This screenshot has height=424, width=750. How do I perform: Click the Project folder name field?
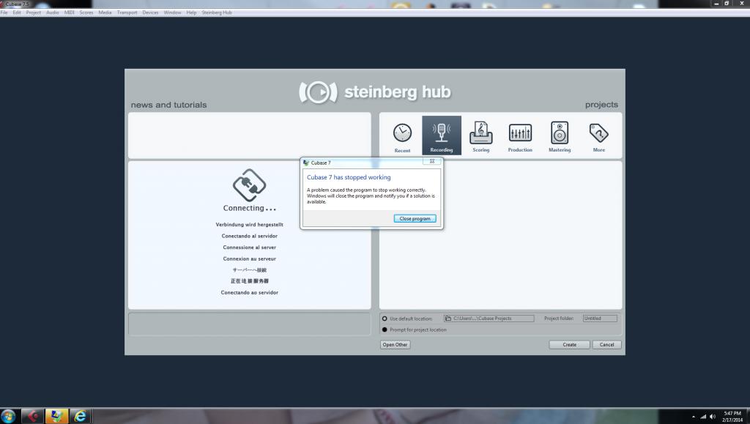point(600,319)
